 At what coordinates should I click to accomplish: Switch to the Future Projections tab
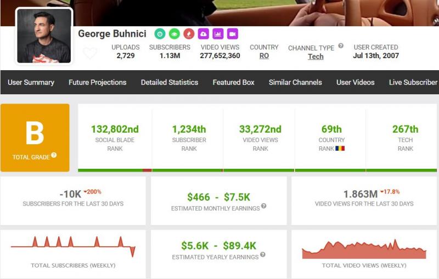click(x=97, y=82)
